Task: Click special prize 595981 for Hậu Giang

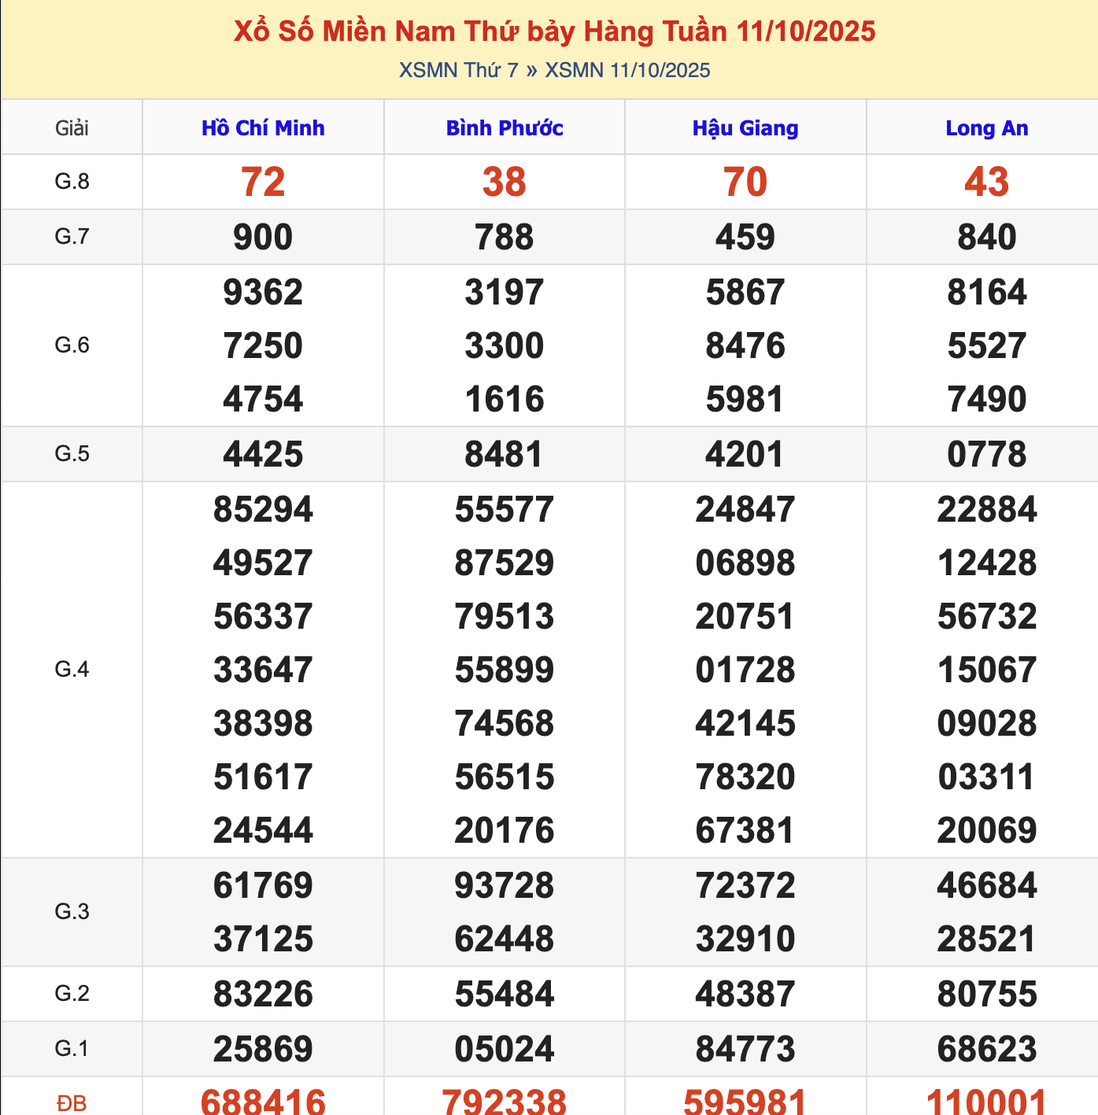Action: [x=745, y=1101]
